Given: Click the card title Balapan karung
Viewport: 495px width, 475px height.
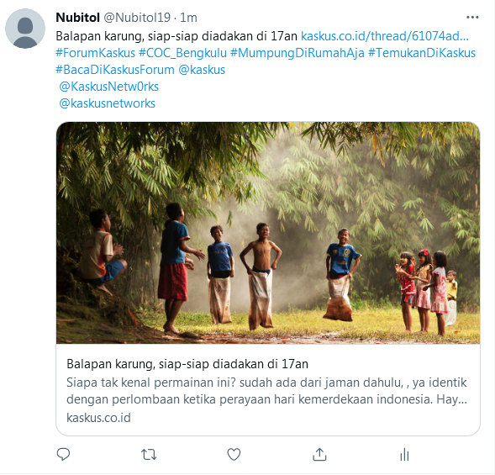Looking at the screenshot, I should tap(187, 364).
